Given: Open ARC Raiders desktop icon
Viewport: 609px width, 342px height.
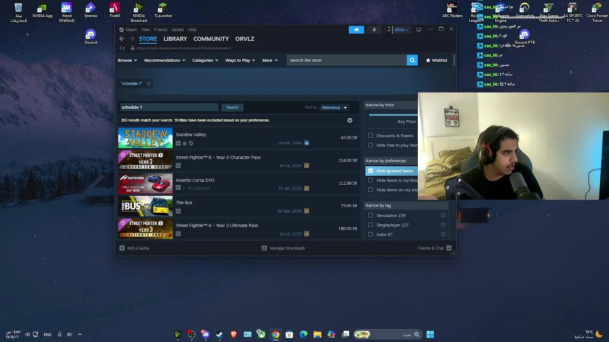Looking at the screenshot, I should (452, 10).
